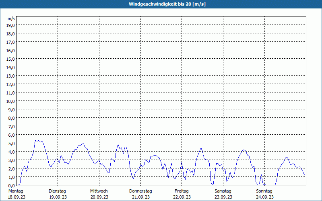This screenshot has width=322, height=201.
Task: Click the 15,0 y-axis label
Action: click(x=10, y=59)
